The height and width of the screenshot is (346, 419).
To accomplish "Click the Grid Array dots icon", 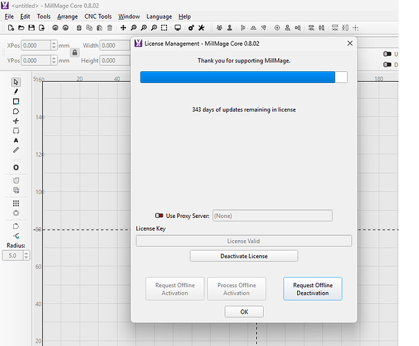I will (x=16, y=203).
